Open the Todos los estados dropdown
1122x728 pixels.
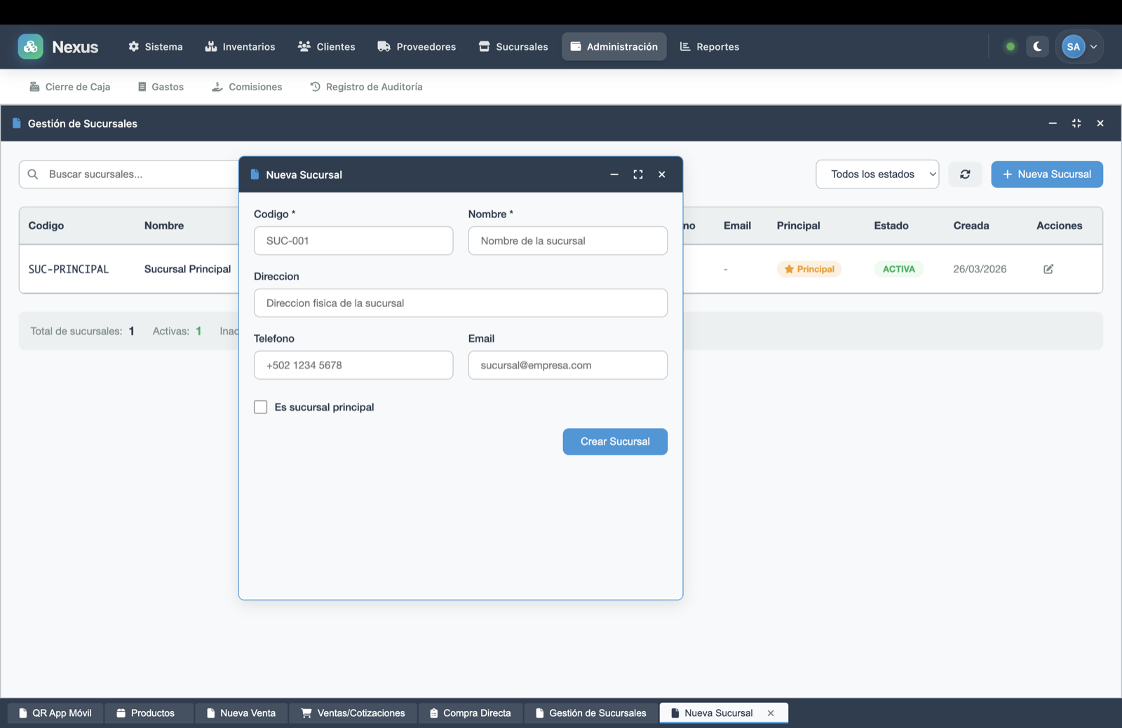[x=877, y=174]
